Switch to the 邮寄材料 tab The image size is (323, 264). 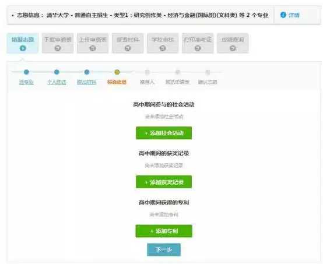click(128, 43)
